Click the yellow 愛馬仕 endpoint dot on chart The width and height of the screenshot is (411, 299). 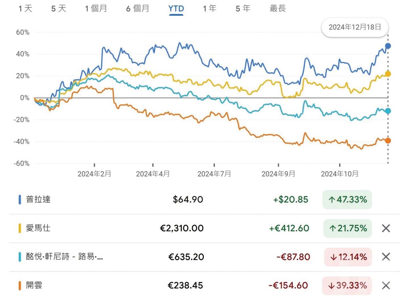[x=388, y=74]
